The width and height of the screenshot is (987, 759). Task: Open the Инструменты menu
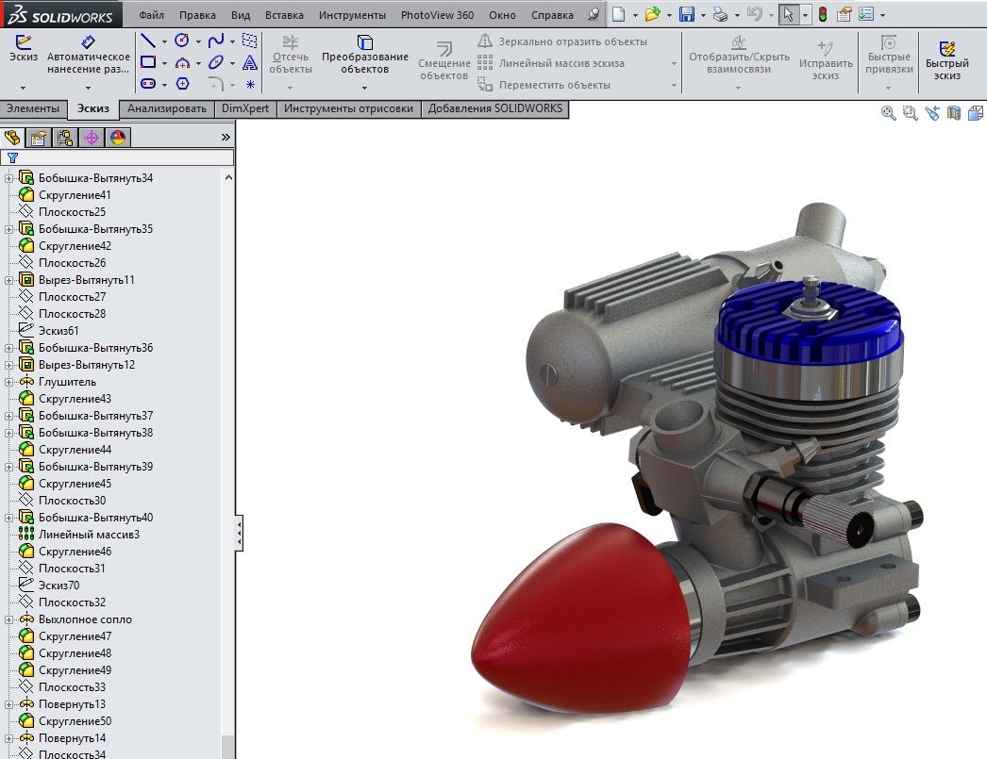click(353, 14)
